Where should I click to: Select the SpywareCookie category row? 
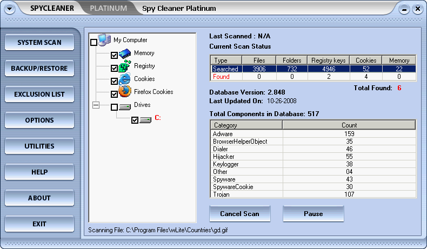tap(313, 187)
